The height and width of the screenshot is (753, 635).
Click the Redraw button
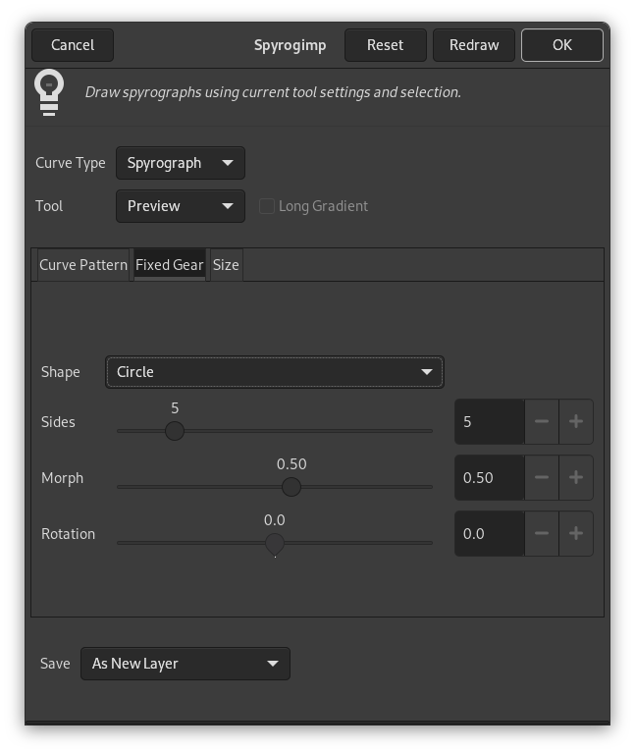(x=474, y=45)
